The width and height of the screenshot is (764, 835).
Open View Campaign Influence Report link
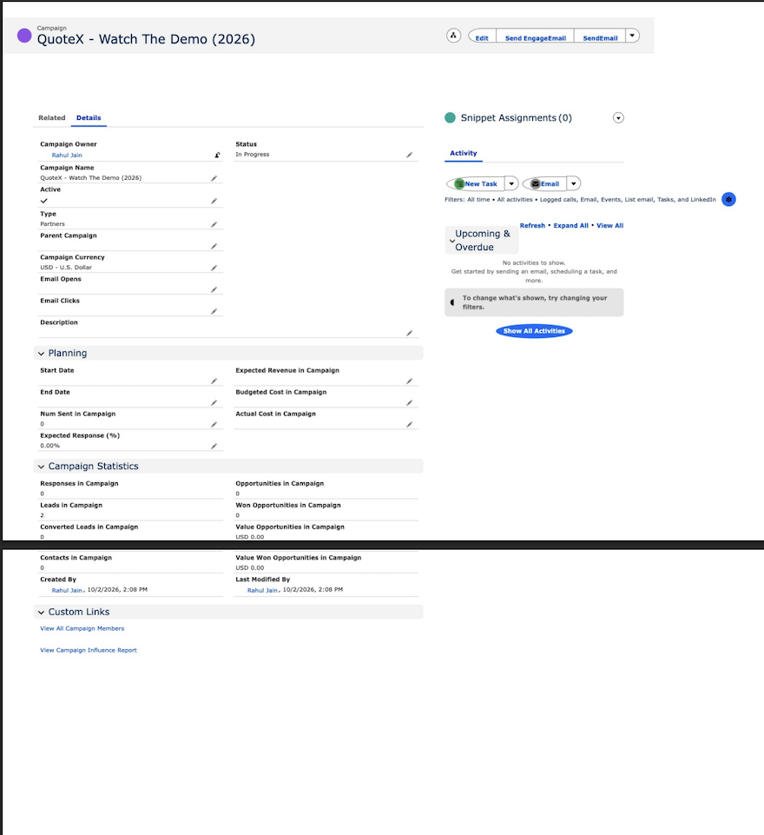pos(89,650)
